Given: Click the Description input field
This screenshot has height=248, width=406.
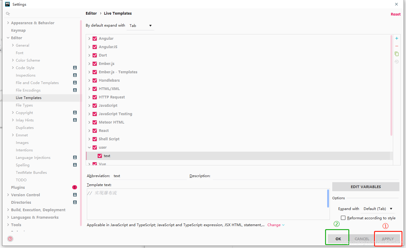Looking at the screenshot, I should (x=305, y=176).
